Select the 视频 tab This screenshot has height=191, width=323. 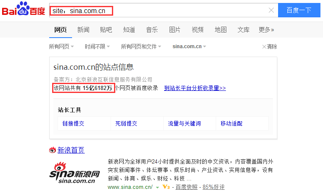pos(198,30)
